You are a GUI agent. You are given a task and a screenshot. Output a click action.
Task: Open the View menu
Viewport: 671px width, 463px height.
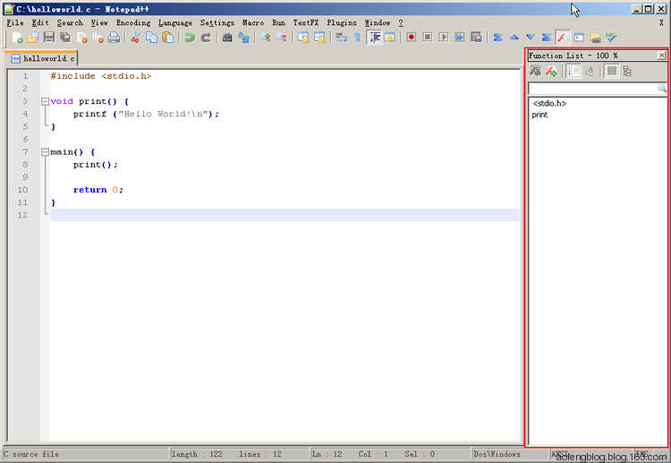[99, 22]
